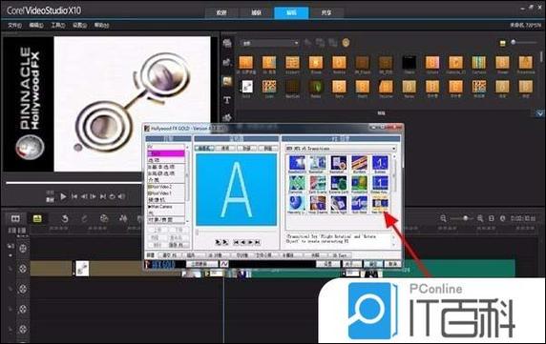
Task: Select the pink highlighted item in HFX list
Action: 166,153
